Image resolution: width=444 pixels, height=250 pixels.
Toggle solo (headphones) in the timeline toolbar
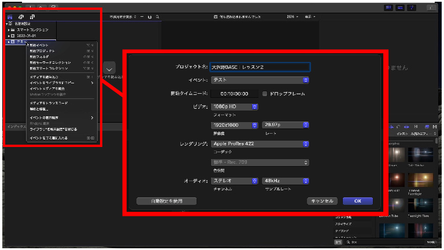pyautogui.click(x=398, y=127)
